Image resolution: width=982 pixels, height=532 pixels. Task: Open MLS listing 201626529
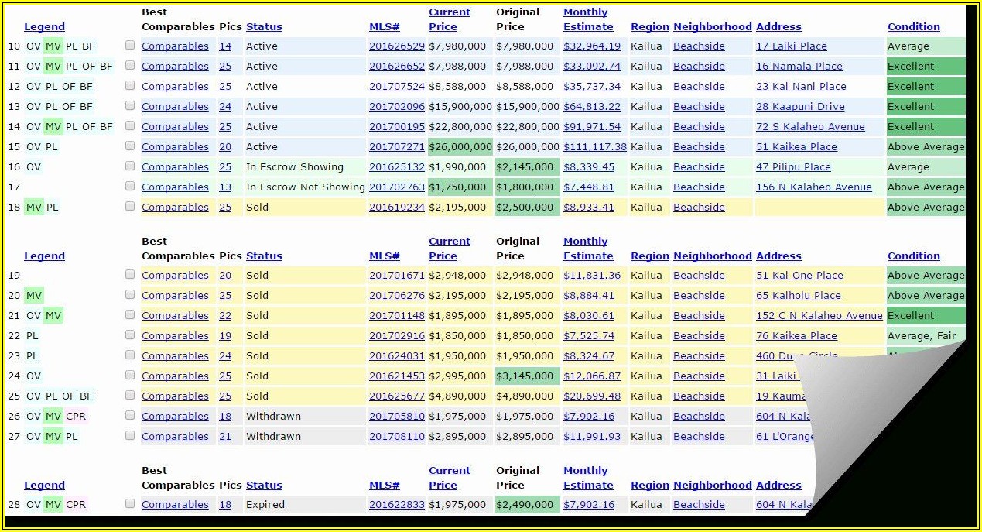[396, 46]
